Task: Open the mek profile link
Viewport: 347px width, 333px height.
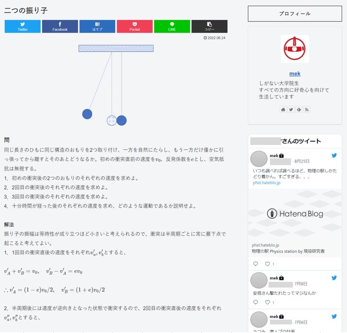Action: (x=295, y=74)
